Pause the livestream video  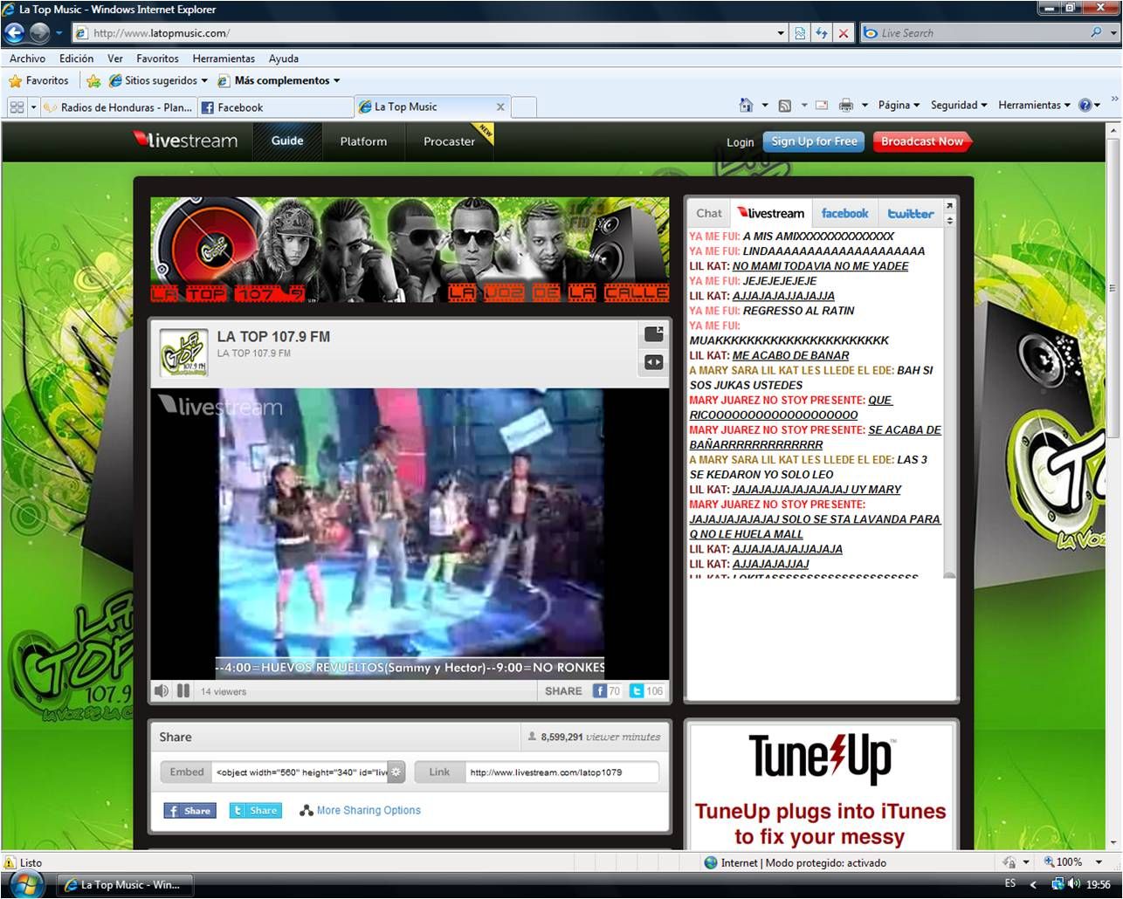tap(183, 690)
